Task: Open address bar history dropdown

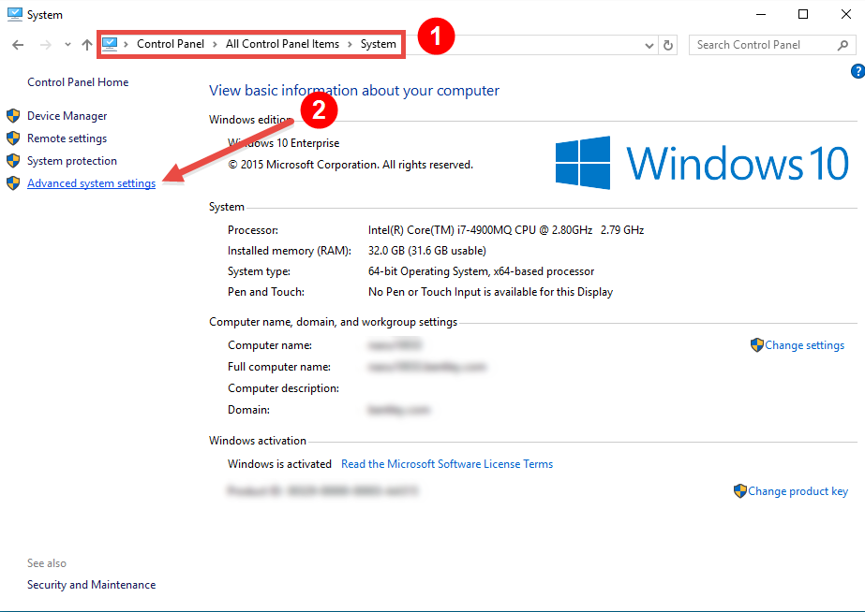Action: [649, 45]
